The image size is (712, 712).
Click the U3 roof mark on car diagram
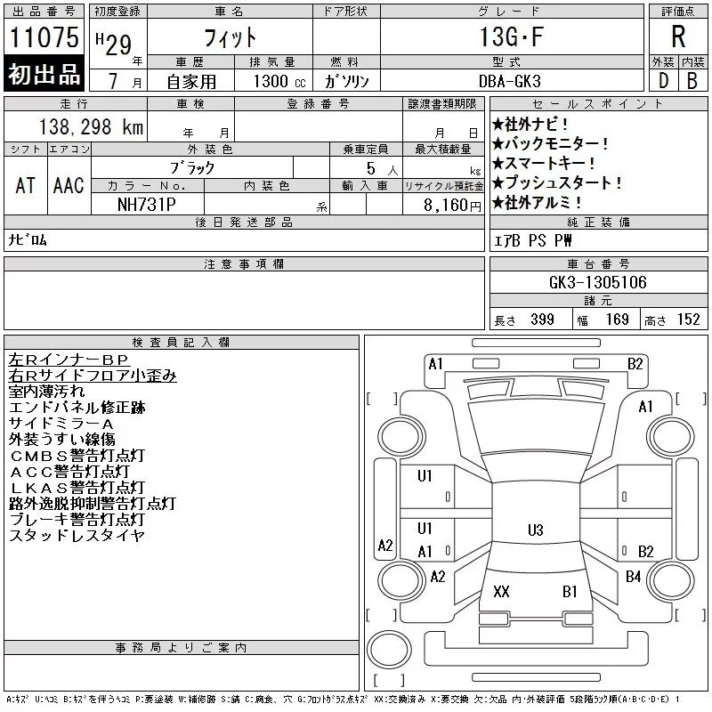[x=536, y=530]
